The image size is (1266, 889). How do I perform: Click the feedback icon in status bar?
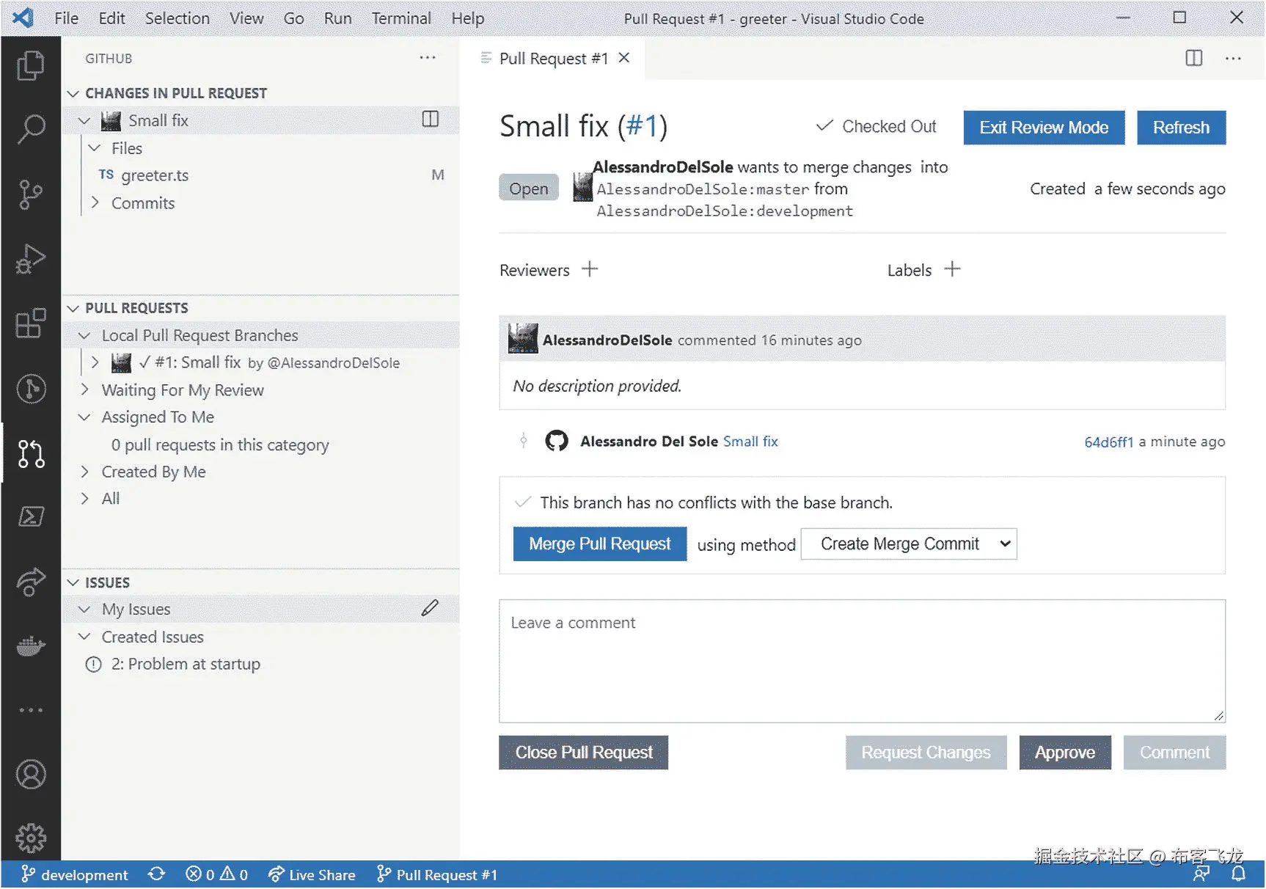(1201, 874)
